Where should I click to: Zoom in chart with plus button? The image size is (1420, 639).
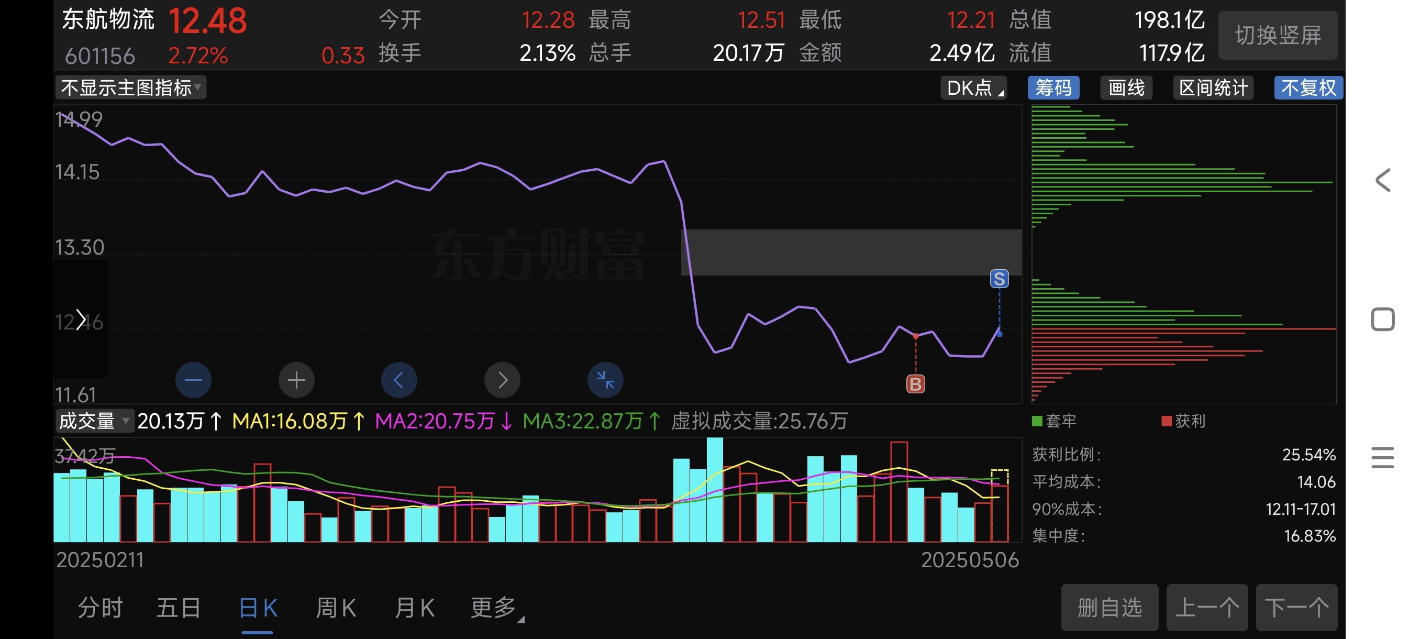(296, 380)
